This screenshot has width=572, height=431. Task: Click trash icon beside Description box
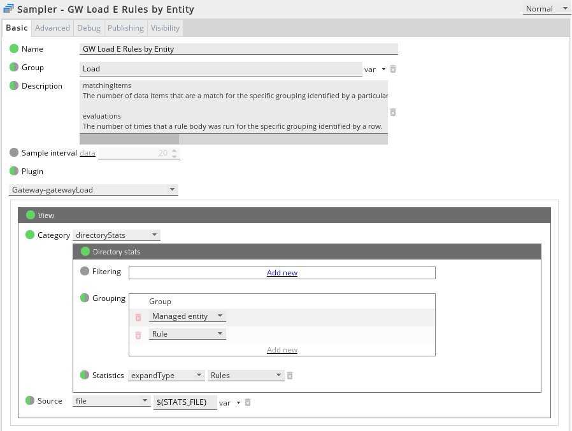(x=393, y=112)
